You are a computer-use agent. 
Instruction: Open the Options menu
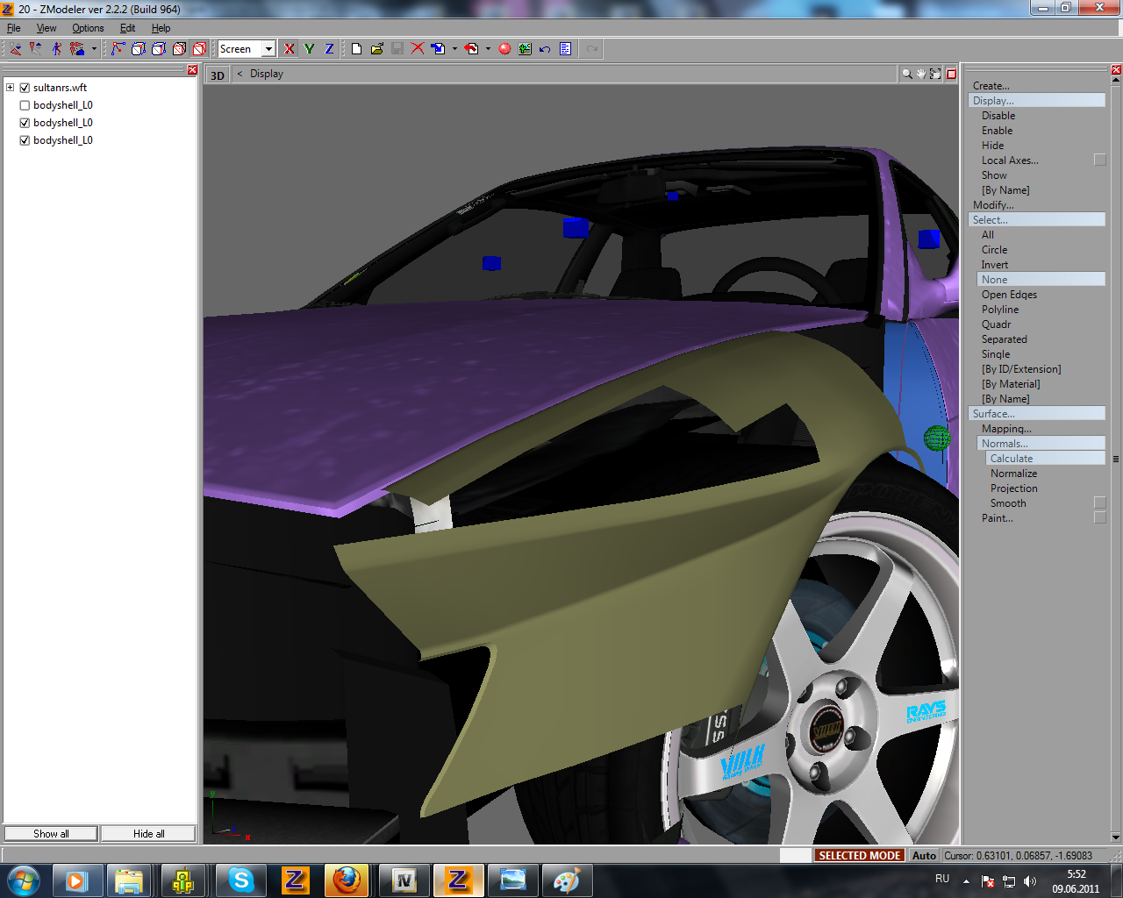[x=88, y=28]
